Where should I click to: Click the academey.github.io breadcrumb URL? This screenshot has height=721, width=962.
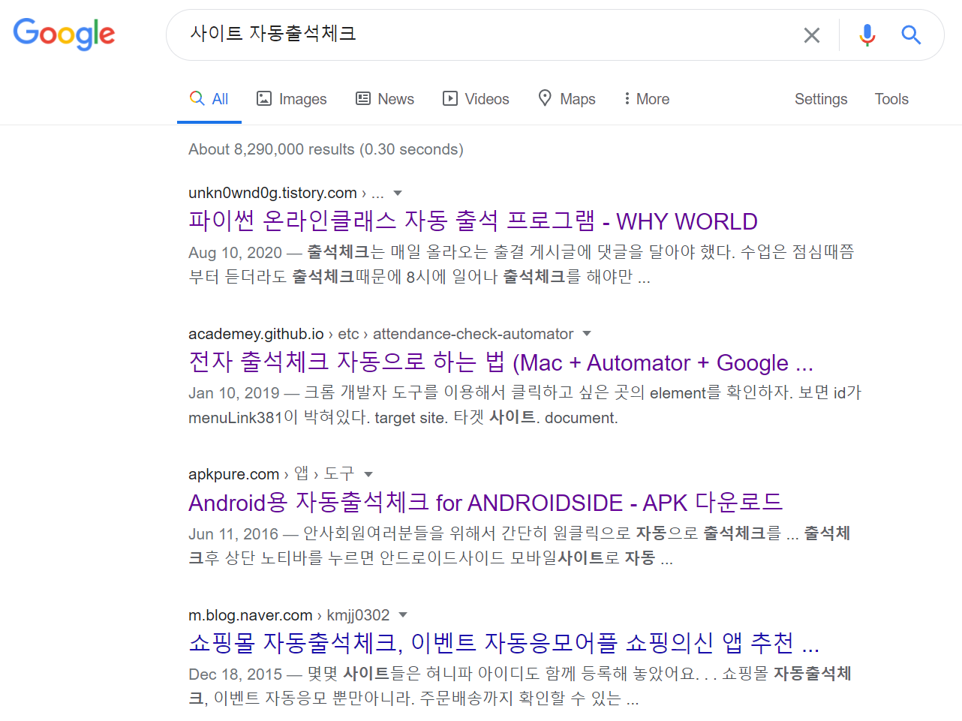(x=256, y=334)
